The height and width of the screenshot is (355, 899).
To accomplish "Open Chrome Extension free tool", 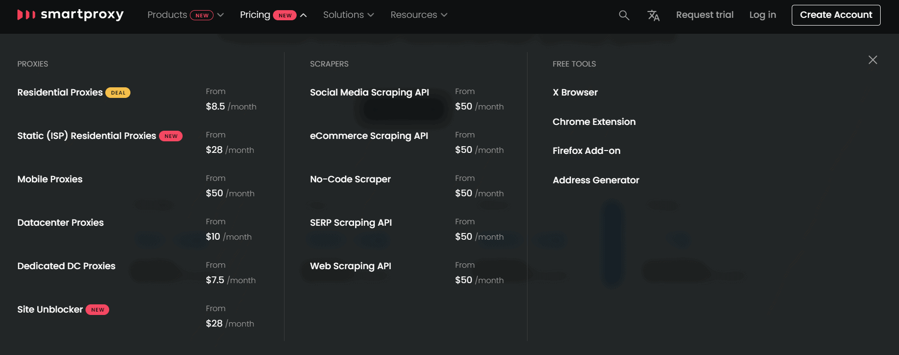I will tap(594, 122).
